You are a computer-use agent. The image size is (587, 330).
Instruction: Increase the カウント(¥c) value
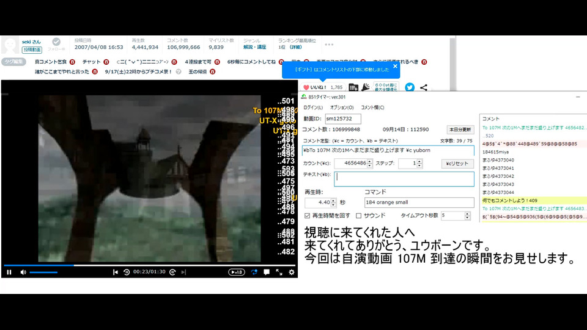click(x=370, y=161)
